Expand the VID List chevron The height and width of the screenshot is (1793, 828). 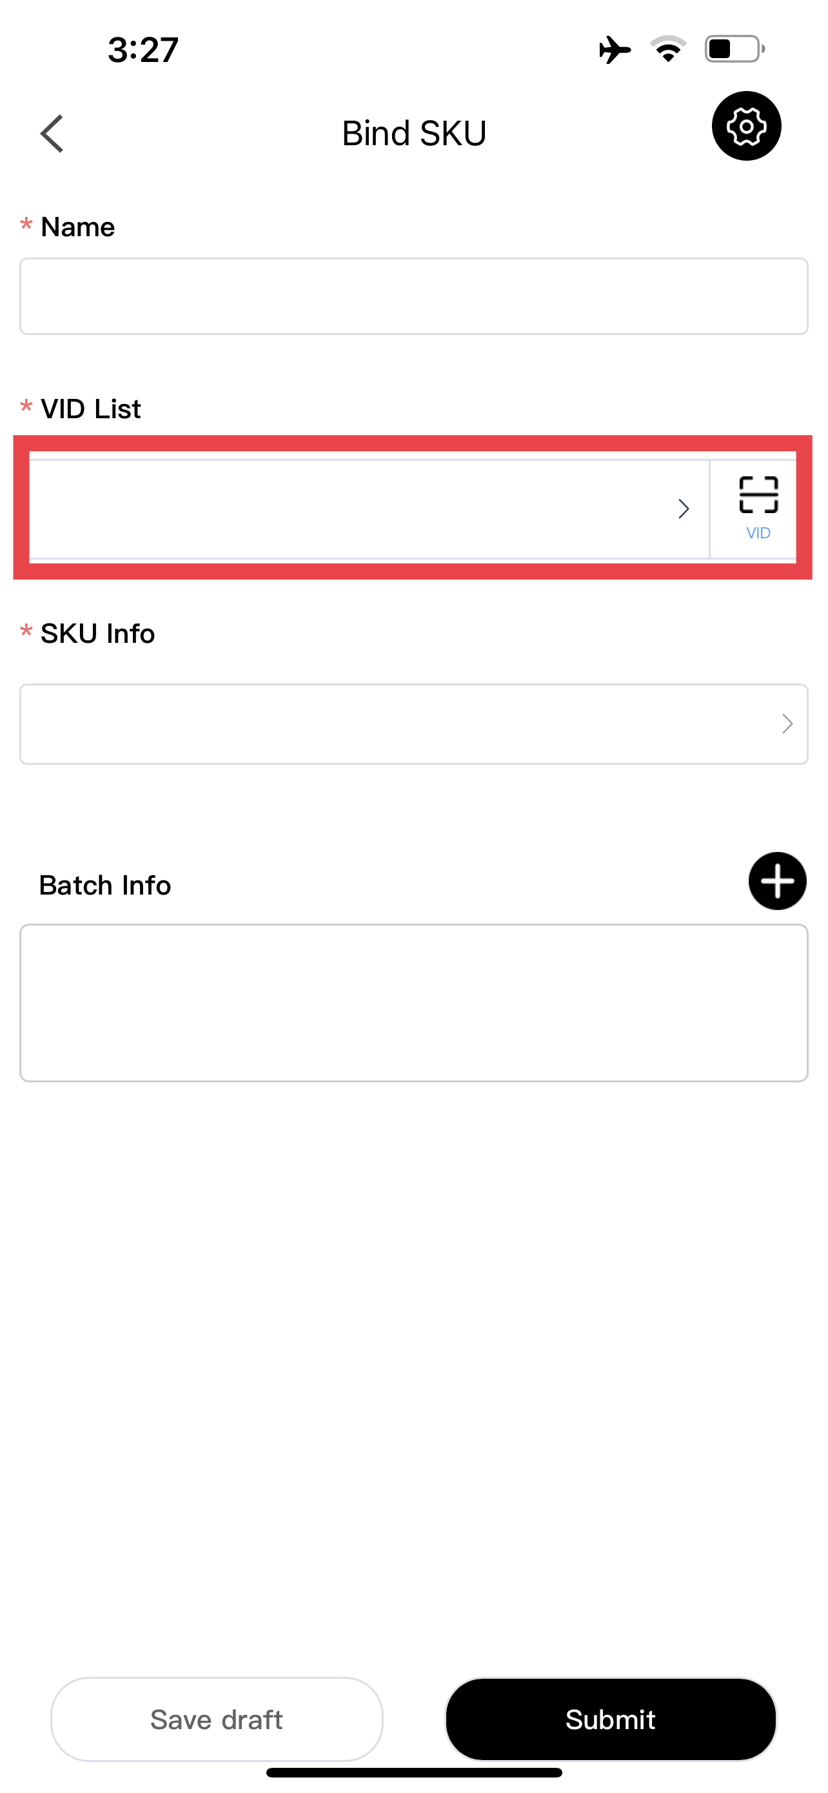click(684, 509)
